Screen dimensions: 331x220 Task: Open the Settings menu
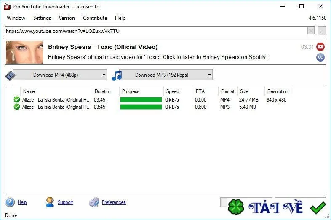pos(42,18)
